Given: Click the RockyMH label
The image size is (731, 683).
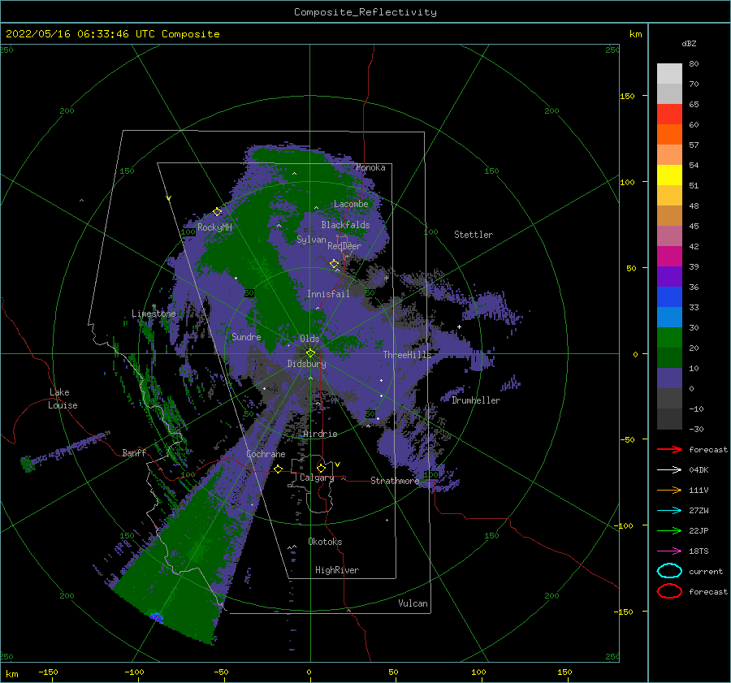Looking at the screenshot, I should click(x=214, y=227).
